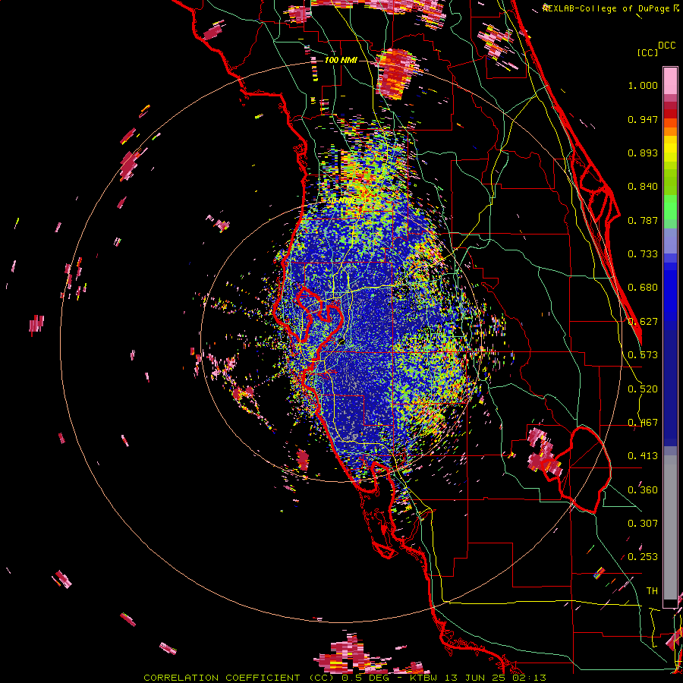The width and height of the screenshot is (683, 683).
Task: Click the 50 NMI range ring label
Action: pyautogui.click(x=340, y=201)
